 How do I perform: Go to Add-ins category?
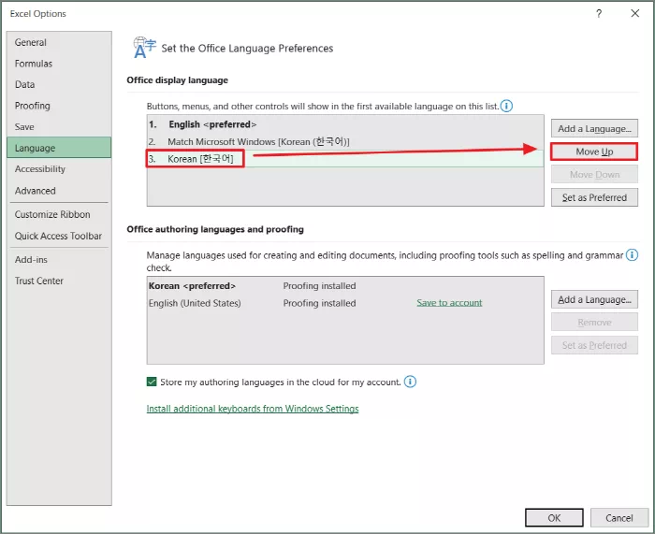pyautogui.click(x=59, y=259)
